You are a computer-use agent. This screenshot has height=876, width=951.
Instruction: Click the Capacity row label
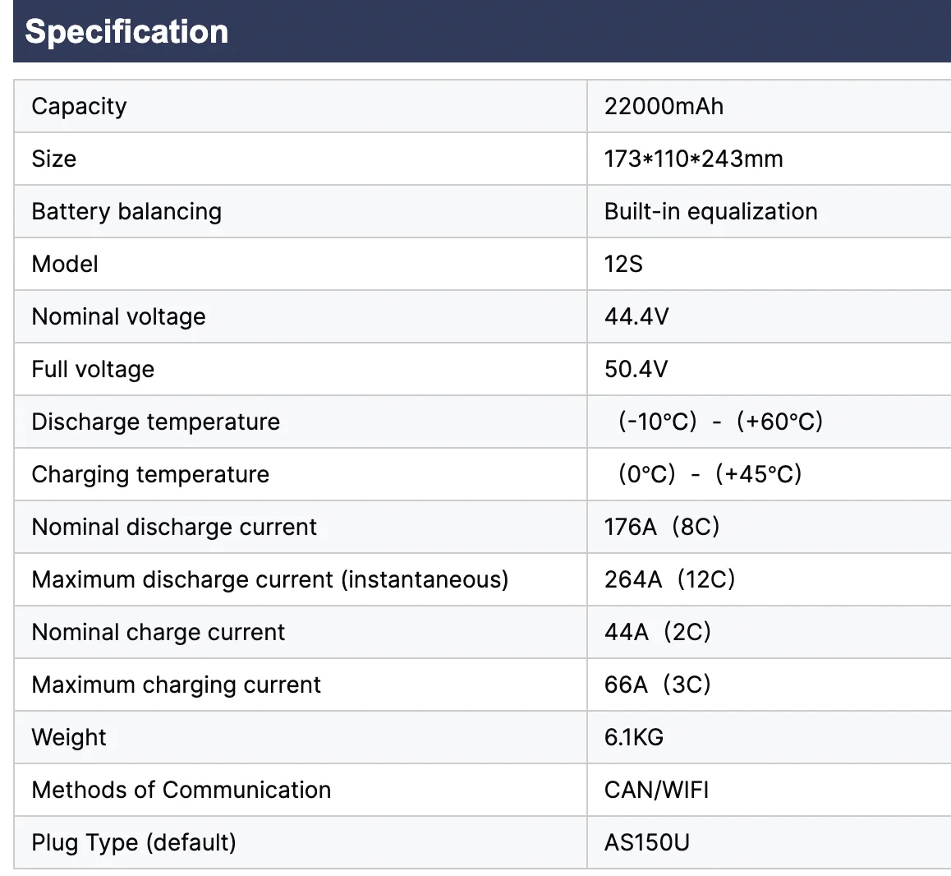(x=79, y=106)
